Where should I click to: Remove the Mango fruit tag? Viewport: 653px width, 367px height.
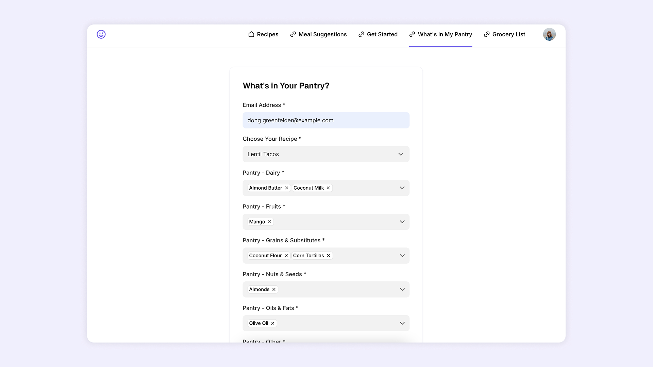pos(269,222)
